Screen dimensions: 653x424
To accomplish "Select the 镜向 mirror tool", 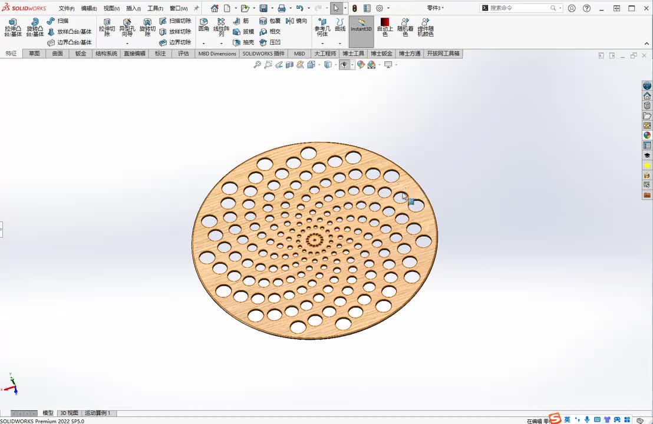I will (x=296, y=21).
